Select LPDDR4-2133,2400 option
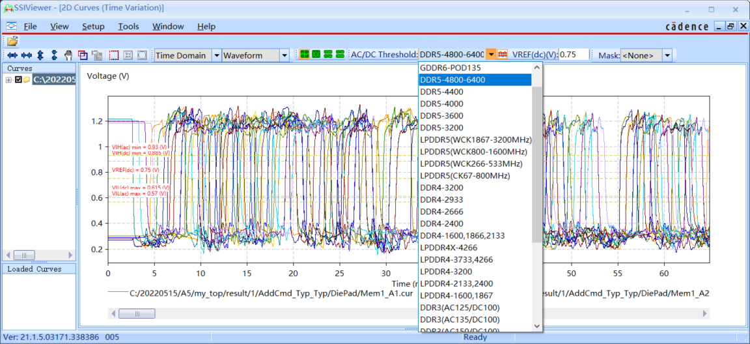750x344 pixels. [475, 283]
